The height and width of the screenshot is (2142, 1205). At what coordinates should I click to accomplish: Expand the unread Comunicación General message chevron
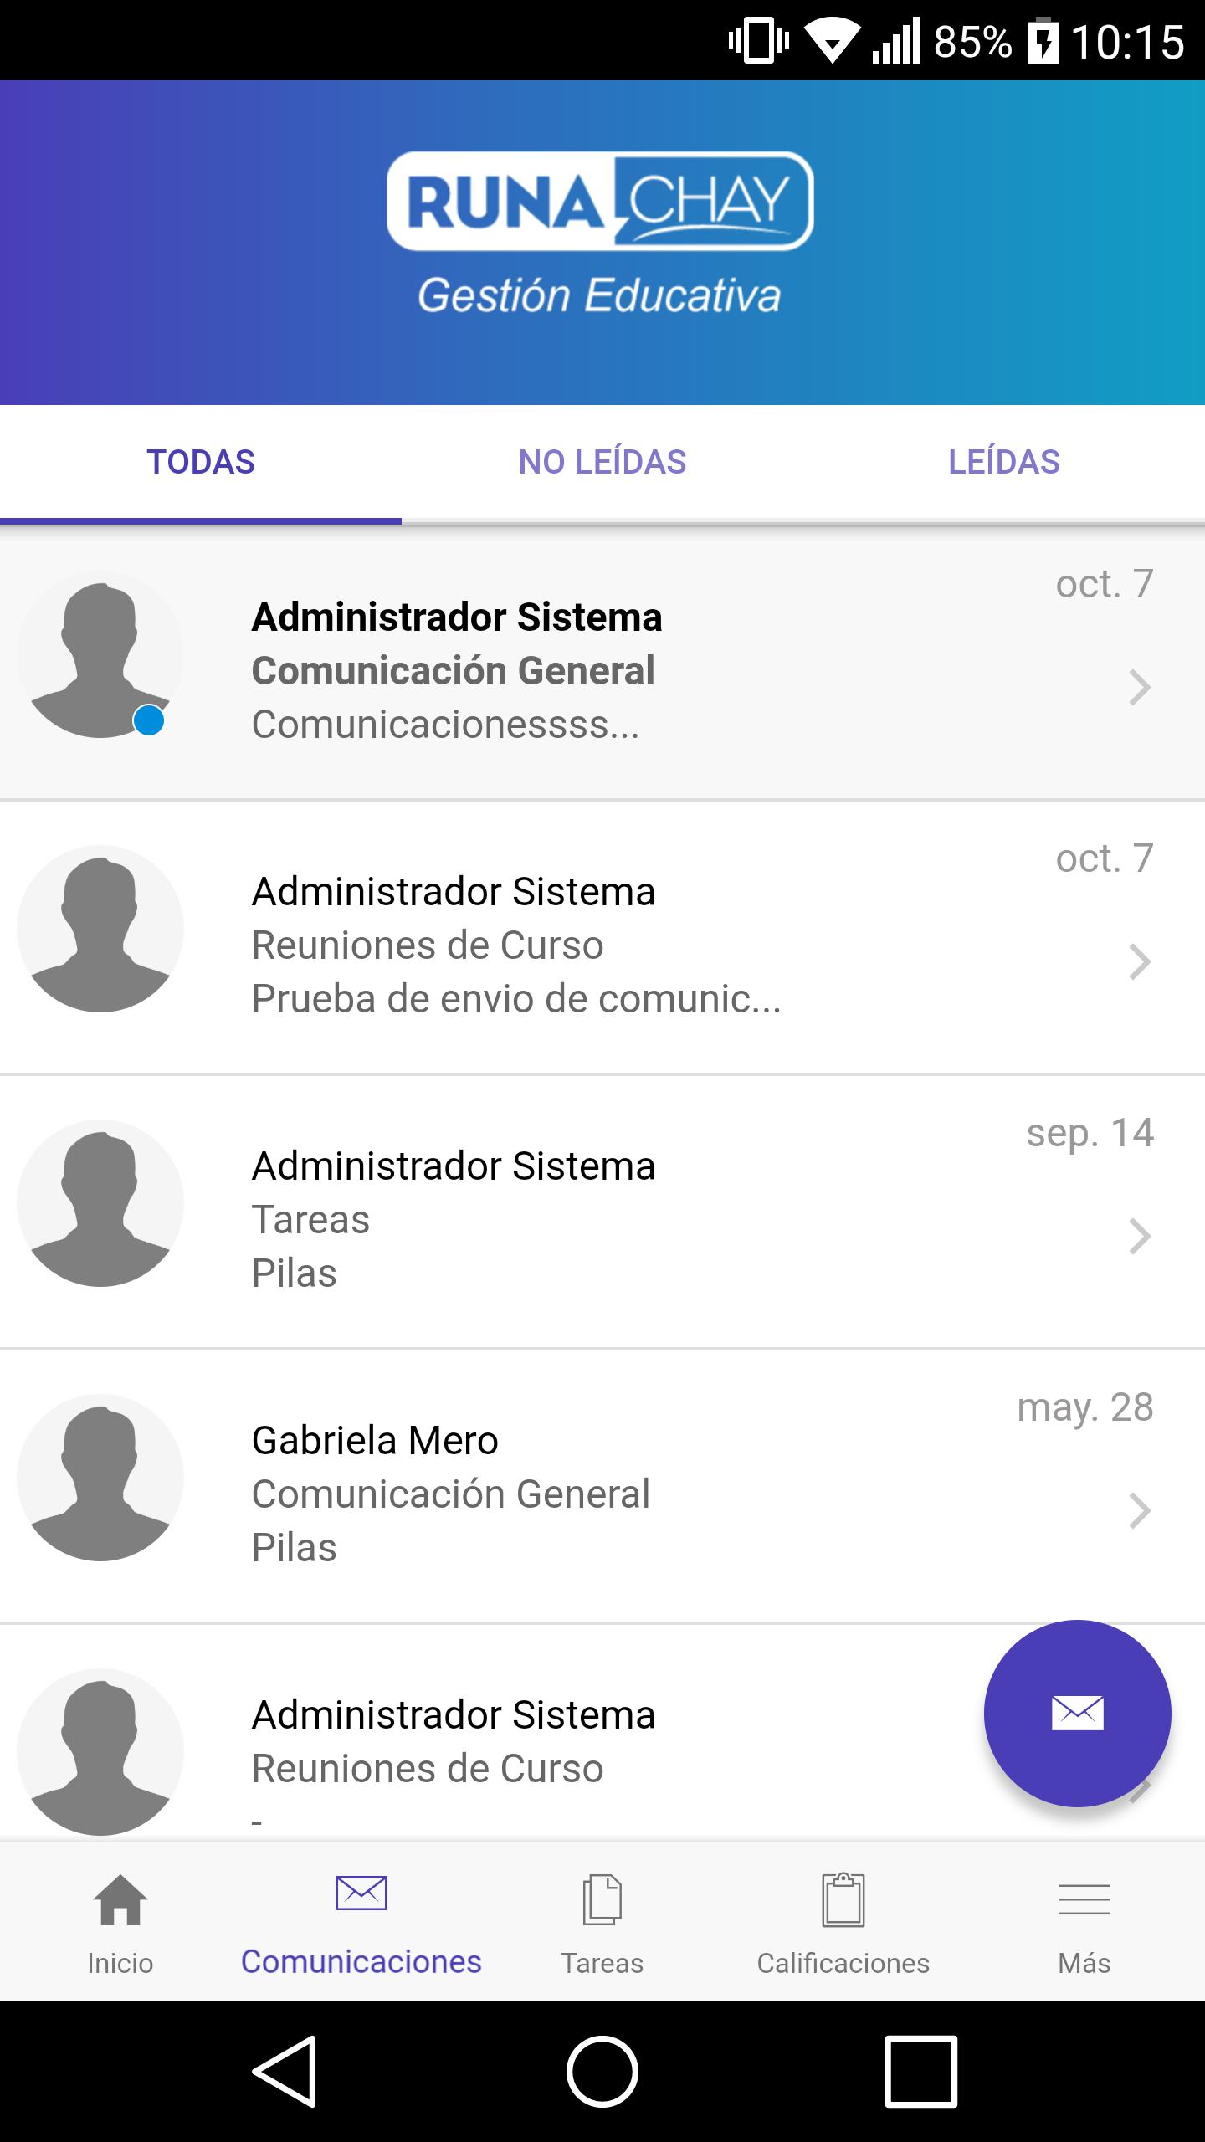tap(1140, 688)
